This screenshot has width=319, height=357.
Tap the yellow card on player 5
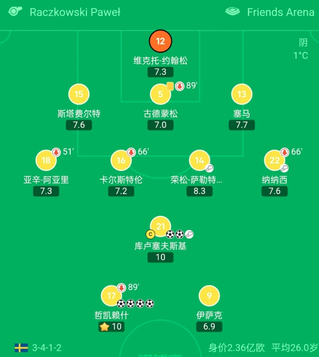click(170, 86)
